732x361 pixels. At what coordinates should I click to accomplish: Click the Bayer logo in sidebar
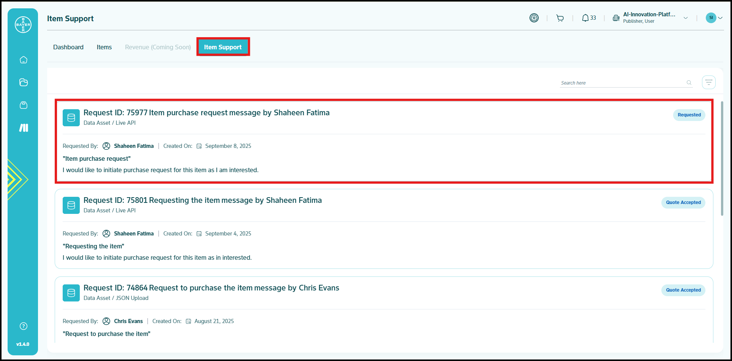tap(23, 25)
